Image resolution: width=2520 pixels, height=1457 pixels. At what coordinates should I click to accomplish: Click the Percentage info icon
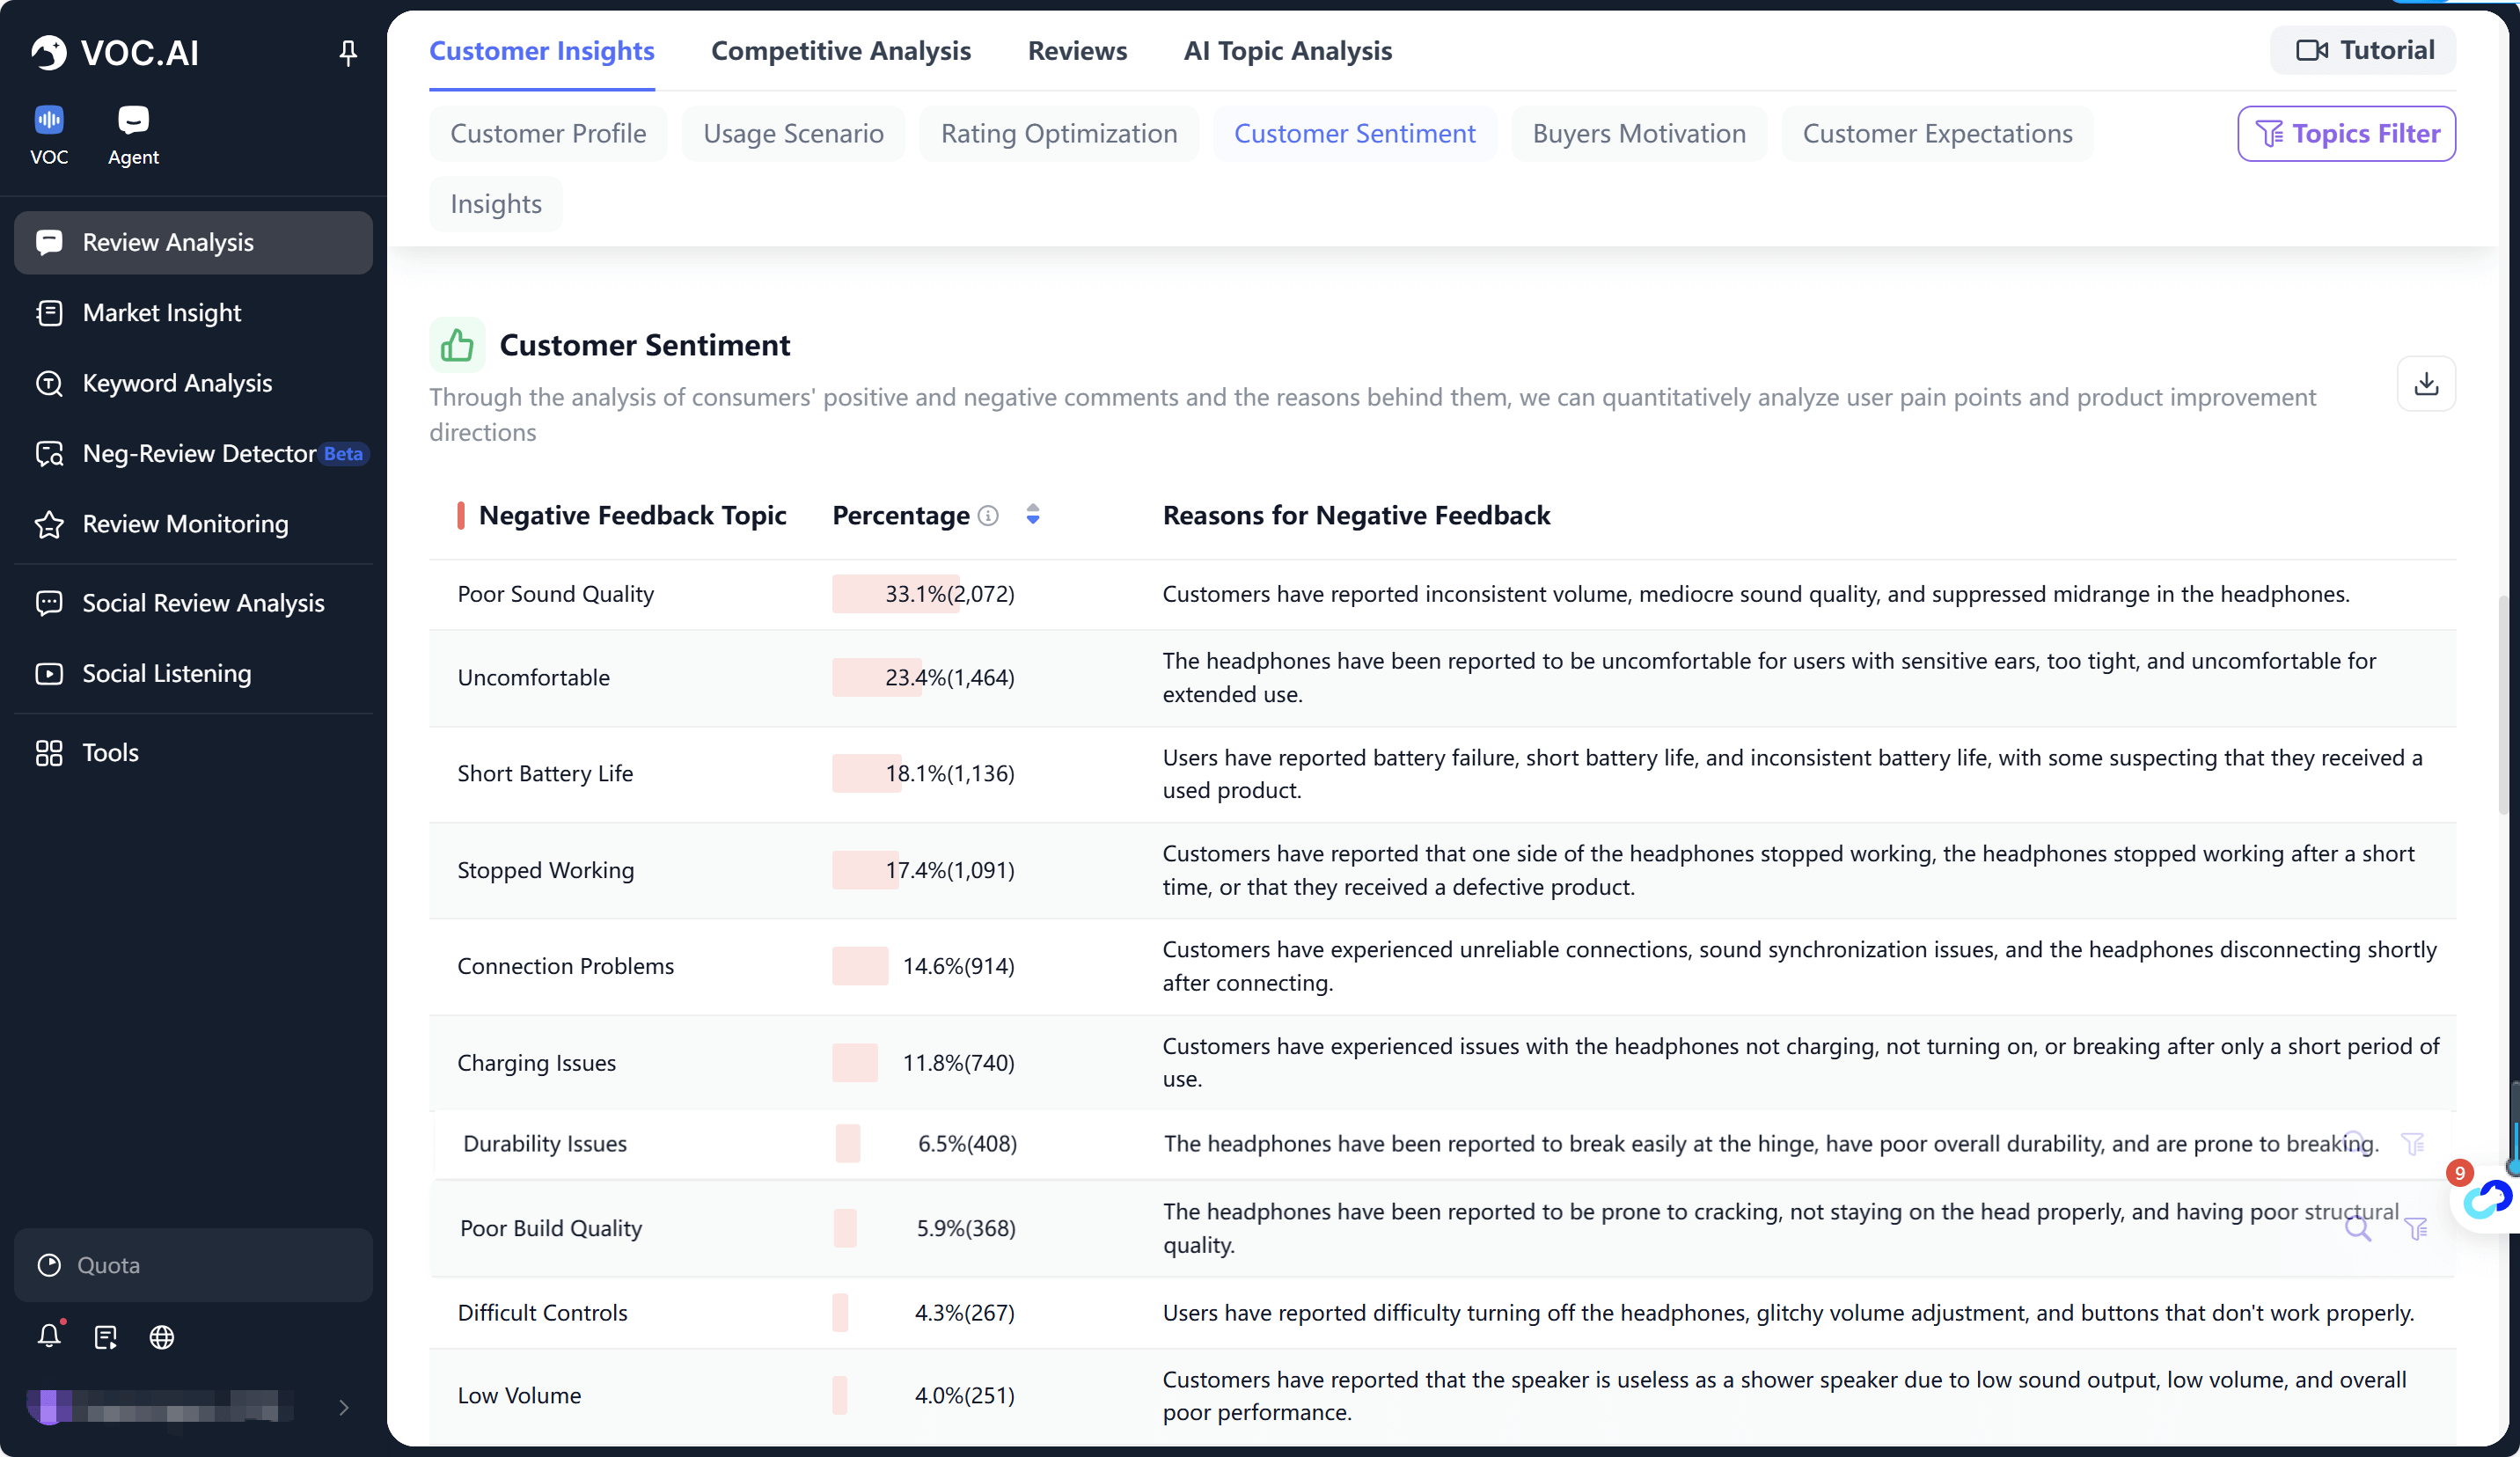coord(988,516)
